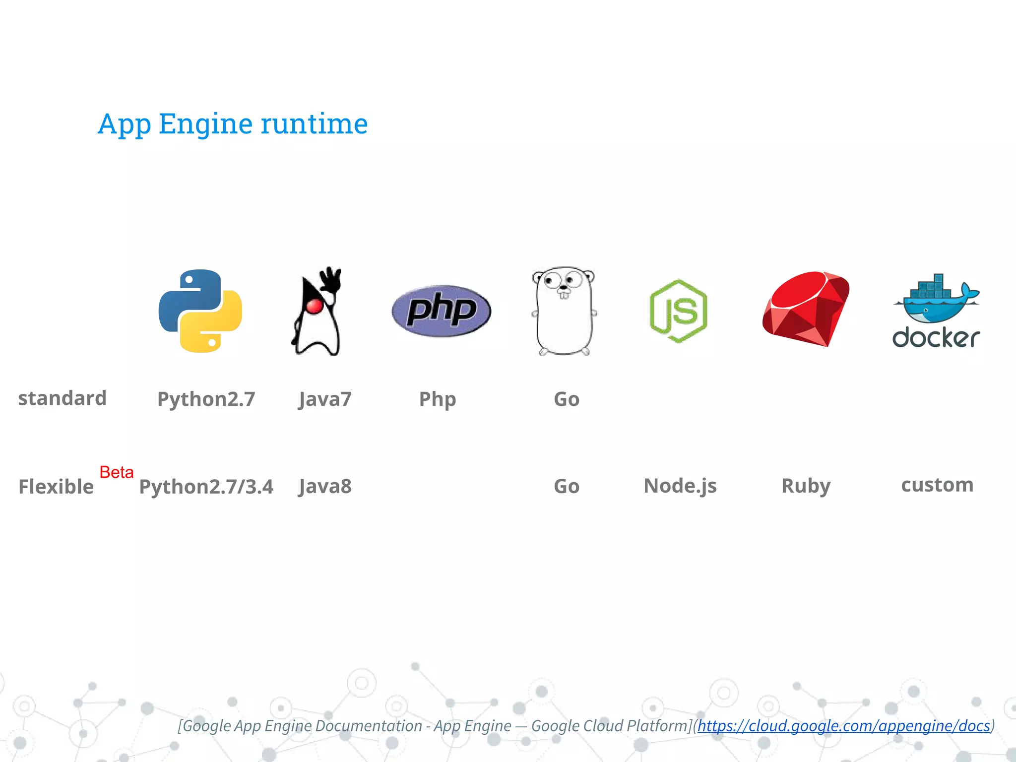This screenshot has height=762, width=1016.
Task: Click the Docker whale logo
Action: click(x=936, y=311)
